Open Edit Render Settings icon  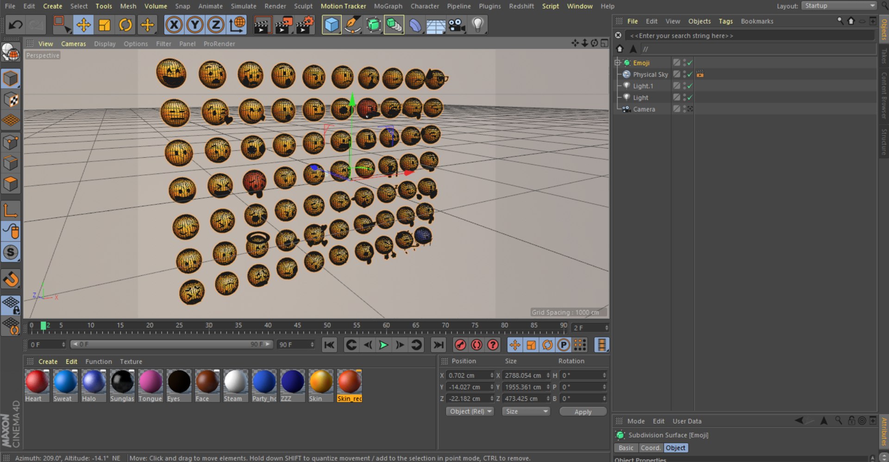(x=305, y=25)
